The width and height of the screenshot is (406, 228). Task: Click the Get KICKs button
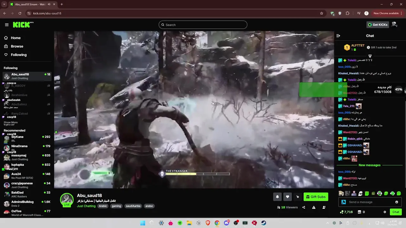point(377,25)
